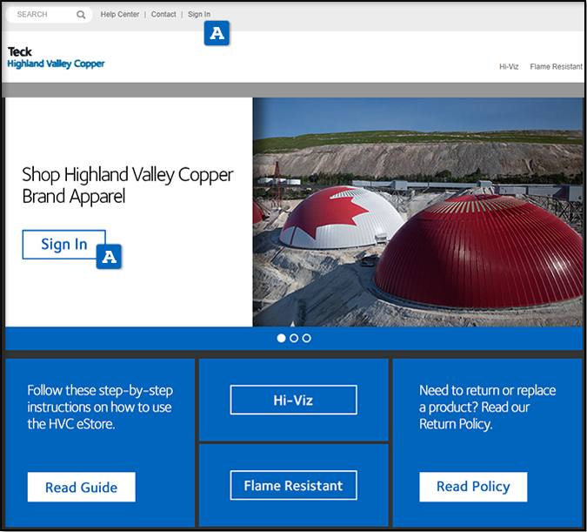
Task: Choose the Hi-Viz category tile button
Action: pyautogui.click(x=293, y=401)
